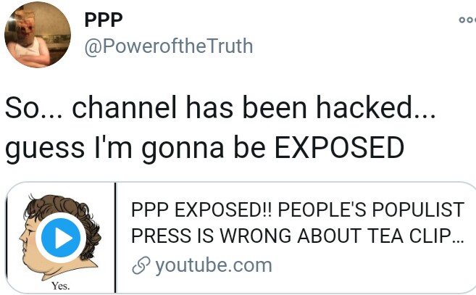Open the three-dot more options menu
This screenshot has width=476, height=295.
(x=467, y=20)
